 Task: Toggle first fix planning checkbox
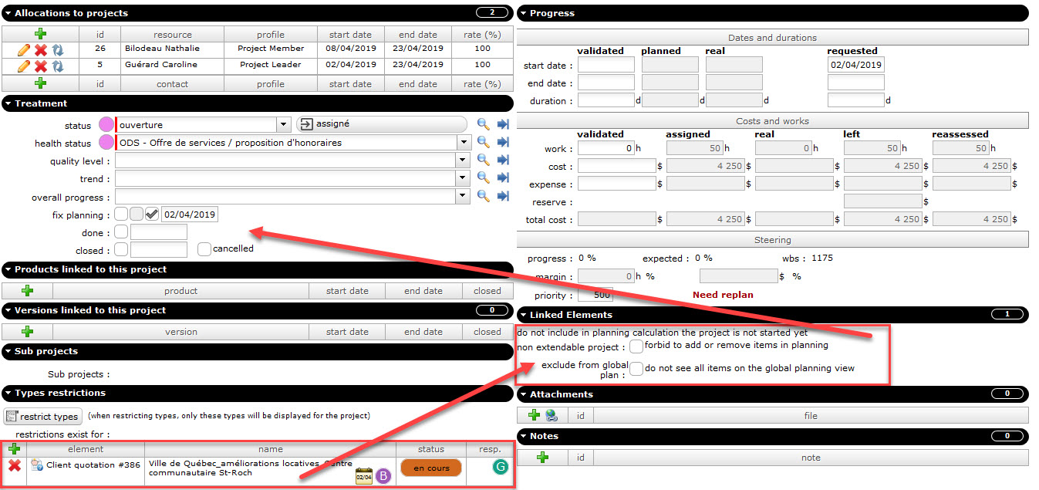pyautogui.click(x=121, y=215)
